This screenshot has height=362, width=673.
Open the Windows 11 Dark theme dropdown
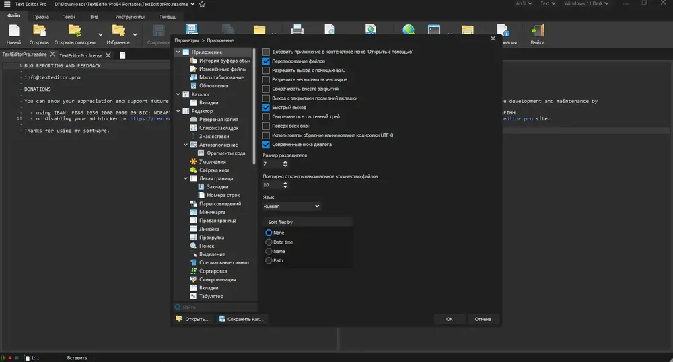(586, 3)
